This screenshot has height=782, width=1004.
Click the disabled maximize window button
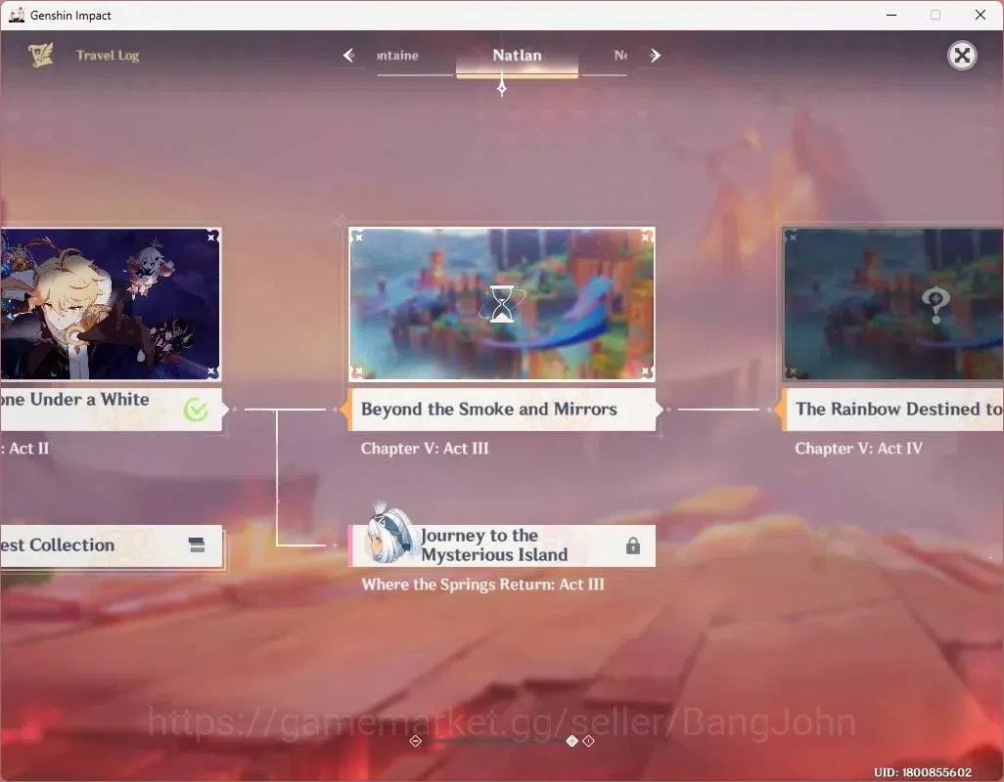coord(936,15)
